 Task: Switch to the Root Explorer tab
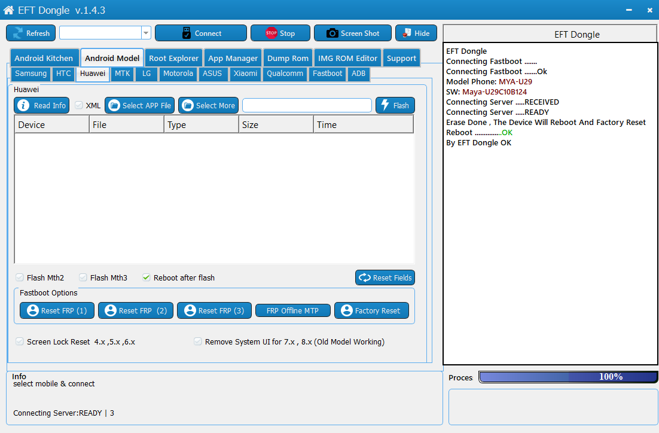click(173, 58)
